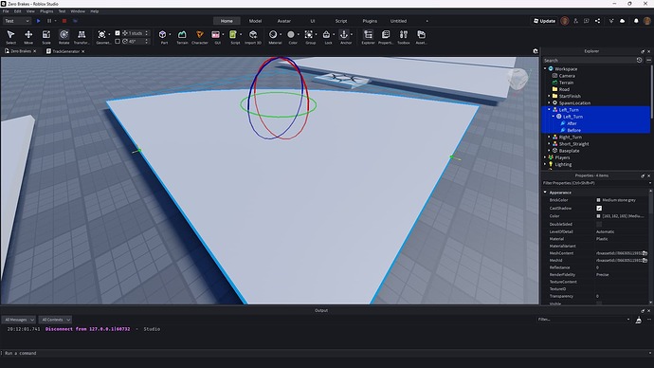Image resolution: width=654 pixels, height=368 pixels.
Task: Insert a GUI element
Action: [x=216, y=37]
